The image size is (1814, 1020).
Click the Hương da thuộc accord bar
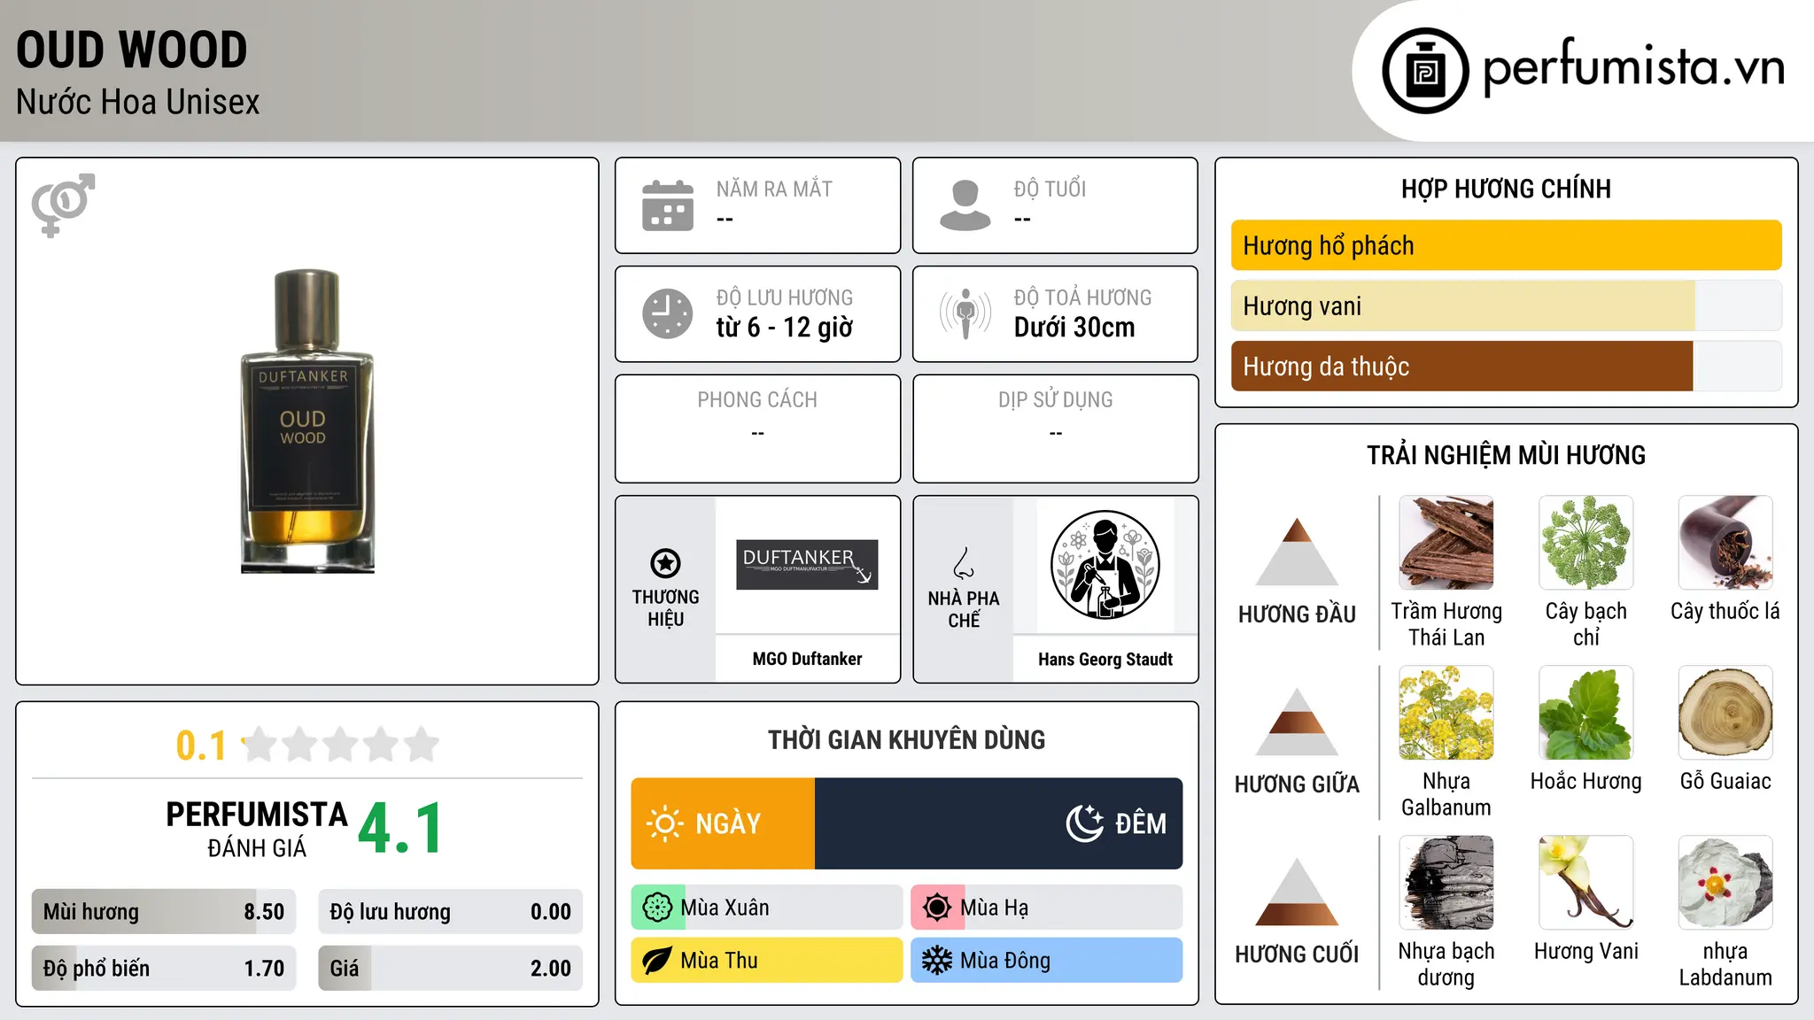pyautogui.click(x=1506, y=366)
